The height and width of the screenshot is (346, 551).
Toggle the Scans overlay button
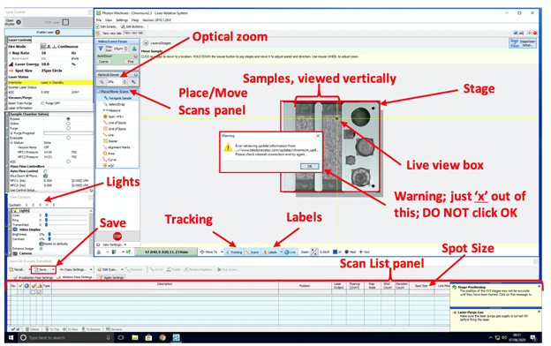253,252
